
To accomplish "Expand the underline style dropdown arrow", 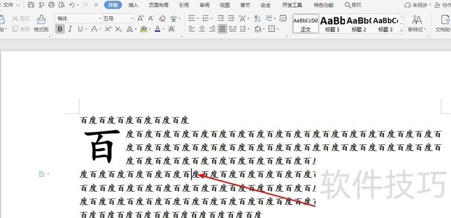I will click(86, 29).
